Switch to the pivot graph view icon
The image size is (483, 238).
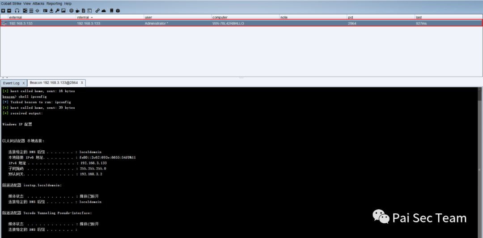coord(25,10)
